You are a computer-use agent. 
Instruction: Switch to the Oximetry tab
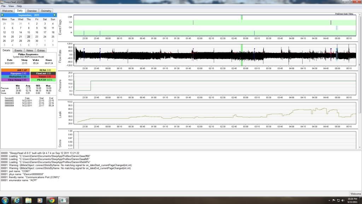pyautogui.click(x=46, y=11)
